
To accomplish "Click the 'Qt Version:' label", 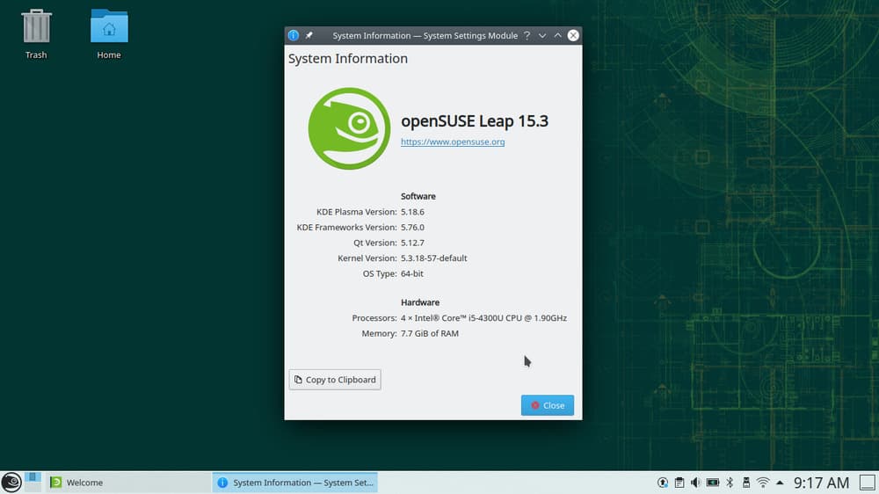I will coord(375,243).
